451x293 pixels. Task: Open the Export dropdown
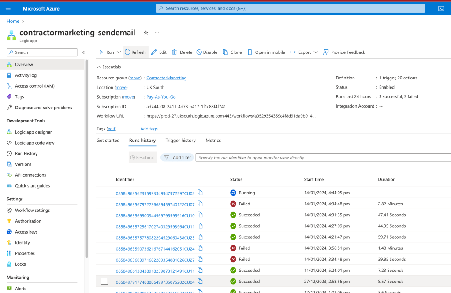304,52
